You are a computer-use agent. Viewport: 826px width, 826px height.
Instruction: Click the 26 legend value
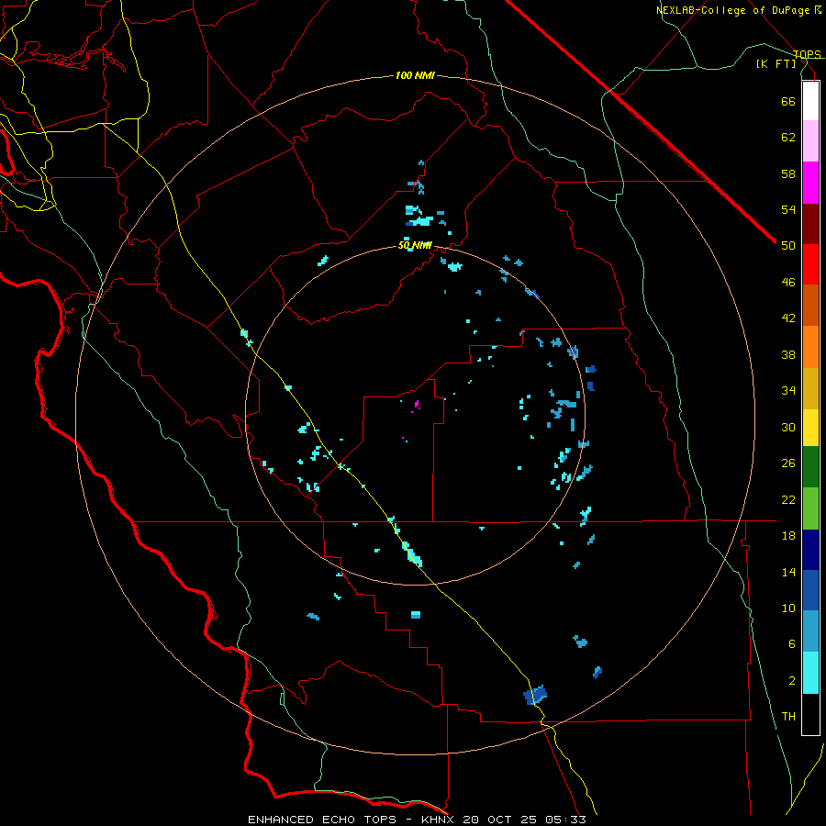[788, 463]
